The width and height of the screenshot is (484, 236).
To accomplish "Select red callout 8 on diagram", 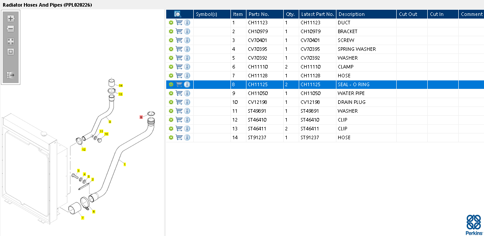I will [x=141, y=117].
